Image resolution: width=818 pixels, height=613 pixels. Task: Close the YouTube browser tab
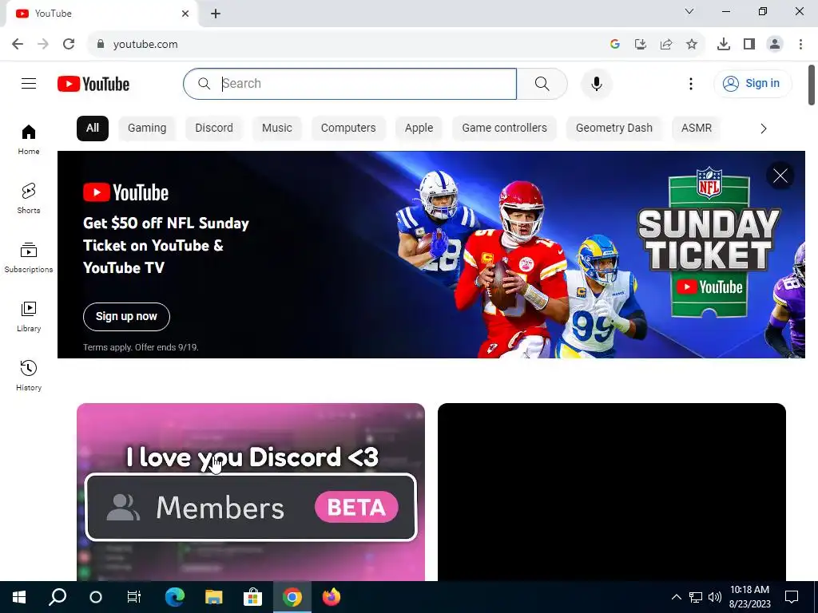coord(185,14)
